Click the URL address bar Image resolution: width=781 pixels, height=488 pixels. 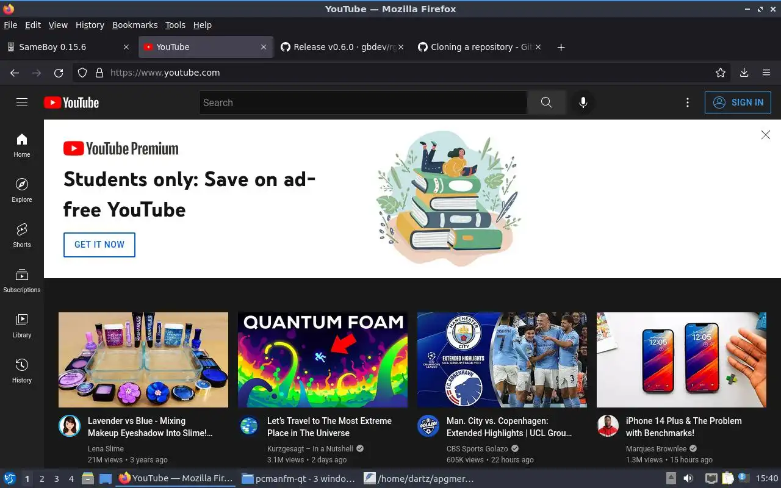pyautogui.click(x=403, y=73)
